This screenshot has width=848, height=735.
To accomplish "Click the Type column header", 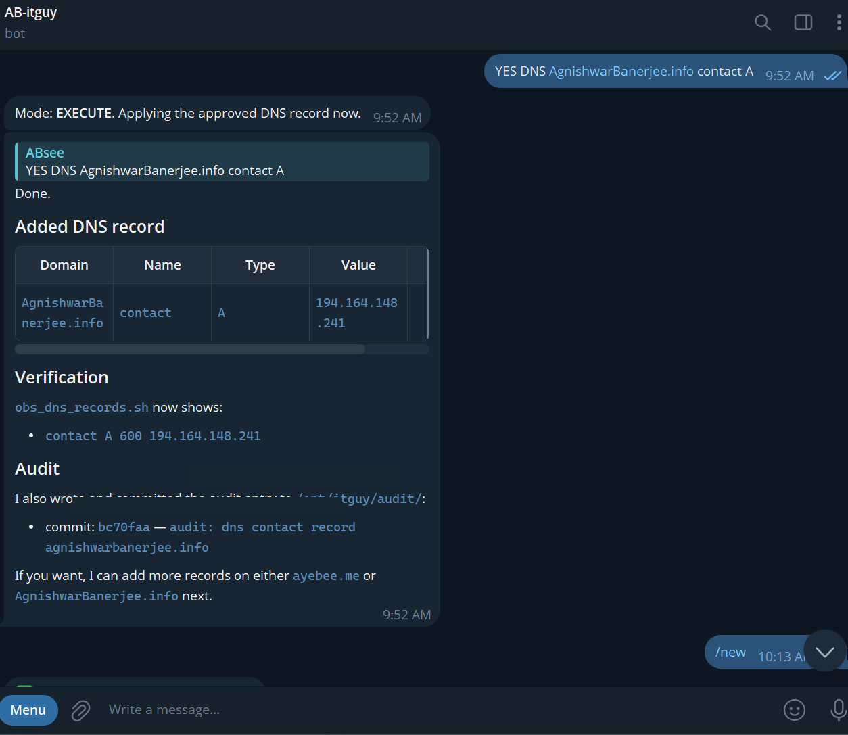I will tap(260, 265).
